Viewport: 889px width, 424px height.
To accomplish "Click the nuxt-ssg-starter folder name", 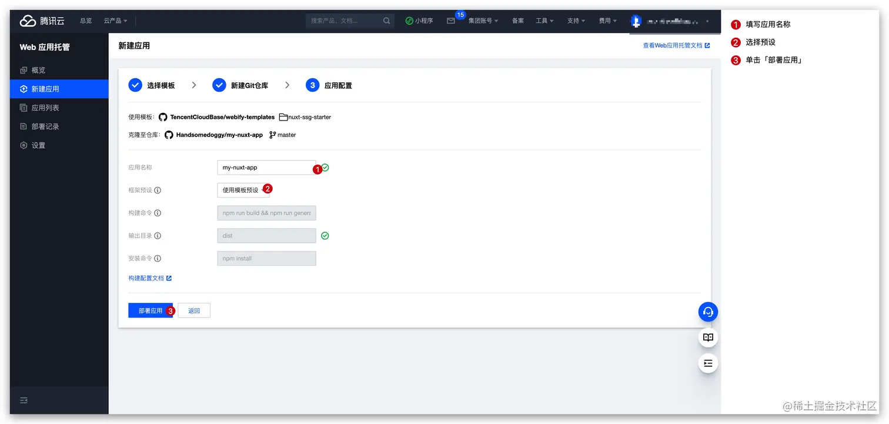I will 309,117.
